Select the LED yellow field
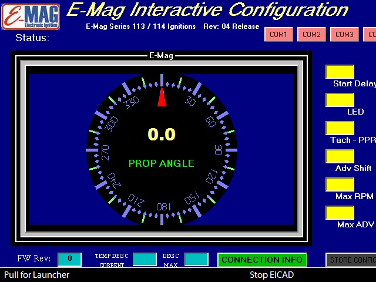Viewport: 376px width, 282px height. (x=340, y=100)
